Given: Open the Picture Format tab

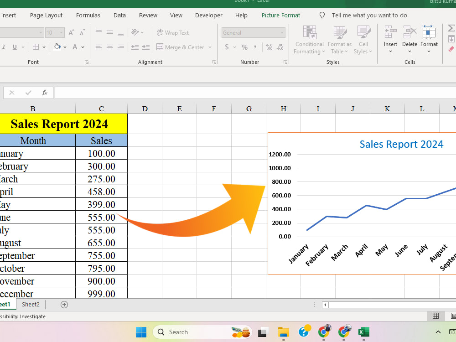Looking at the screenshot, I should tap(280, 16).
